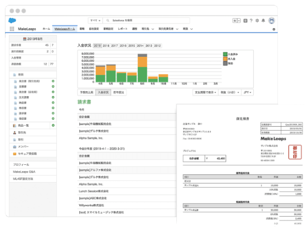
Task: Open the レポート tab
Action: point(123,29)
